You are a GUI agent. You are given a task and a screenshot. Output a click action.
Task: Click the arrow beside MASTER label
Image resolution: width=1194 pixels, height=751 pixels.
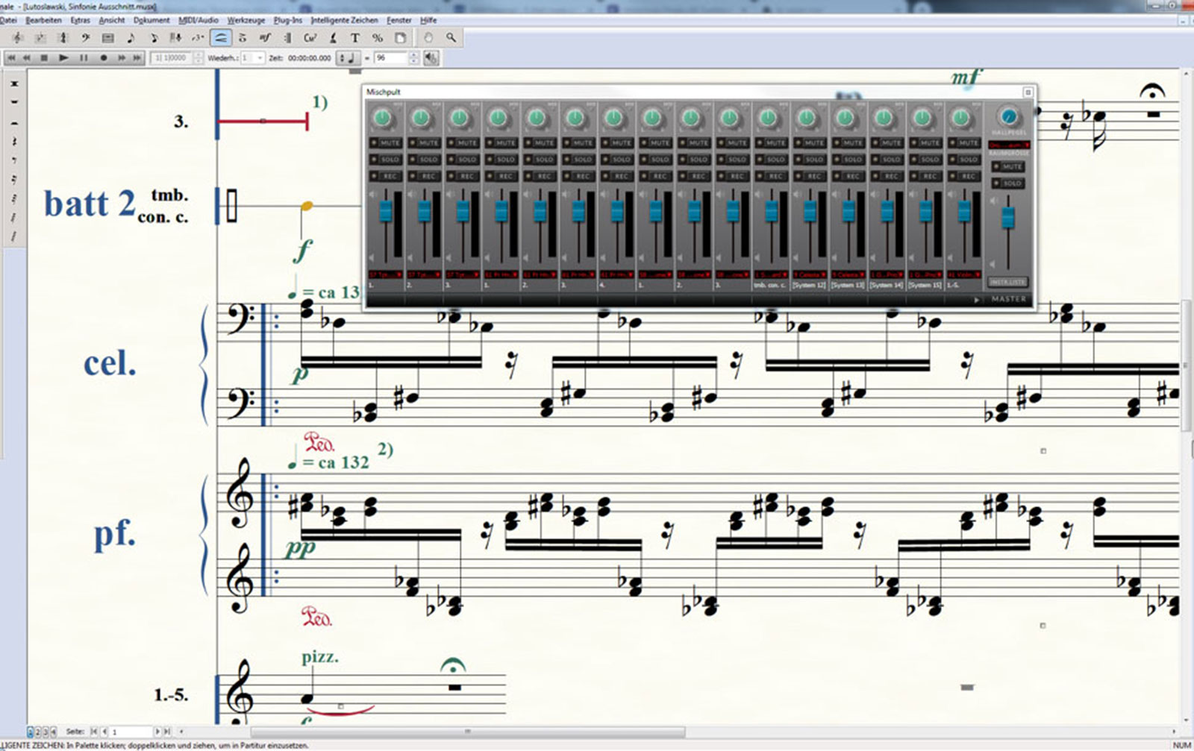[x=977, y=299]
